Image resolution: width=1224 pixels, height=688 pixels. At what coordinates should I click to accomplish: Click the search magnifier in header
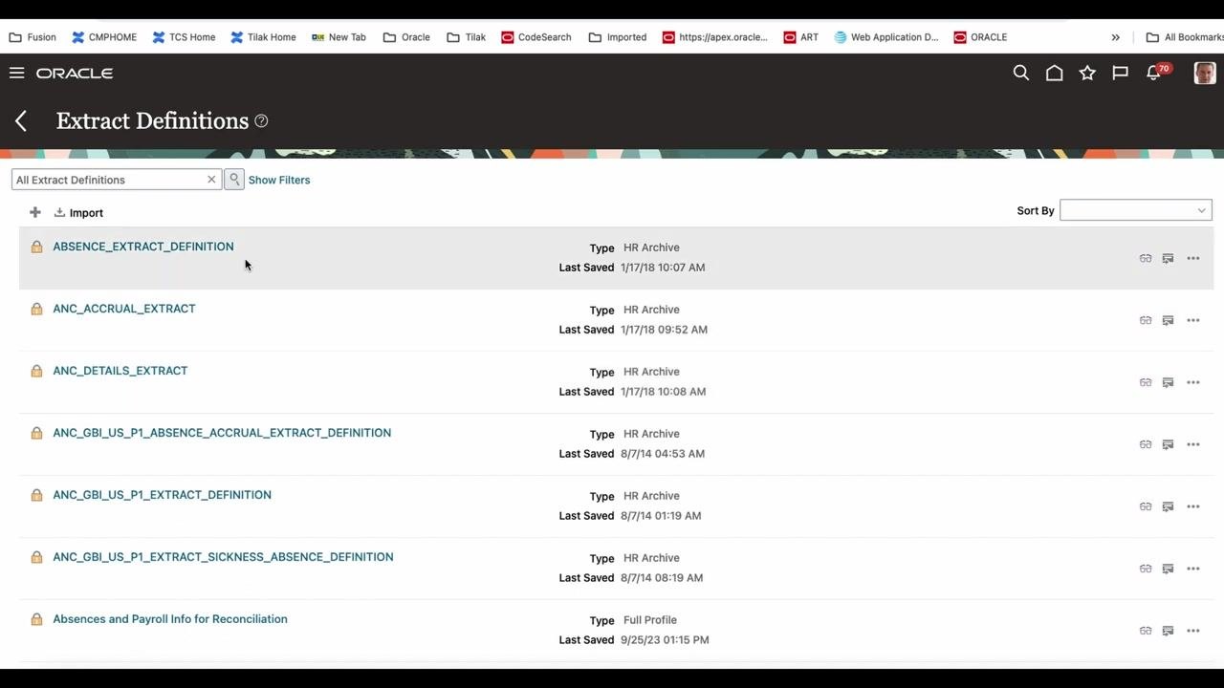[x=1021, y=73]
